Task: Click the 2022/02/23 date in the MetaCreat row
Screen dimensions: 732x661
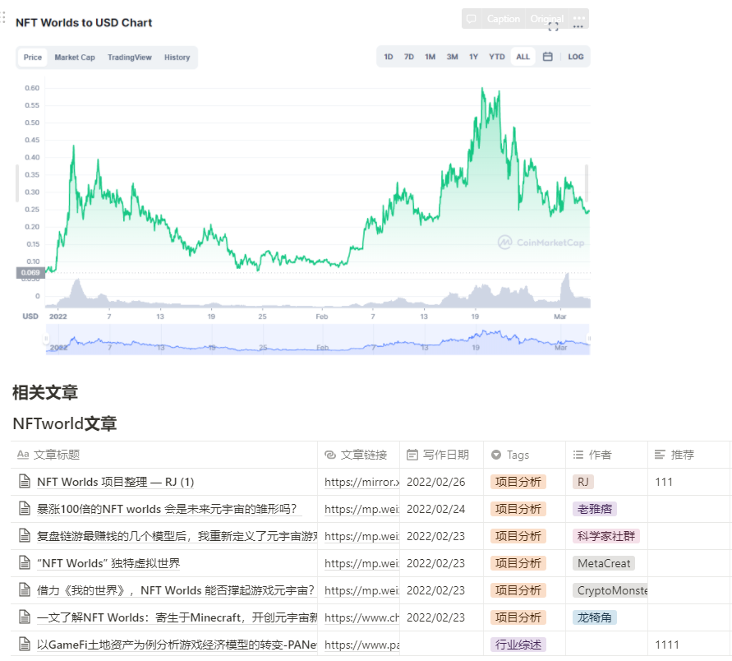Action: (435, 563)
